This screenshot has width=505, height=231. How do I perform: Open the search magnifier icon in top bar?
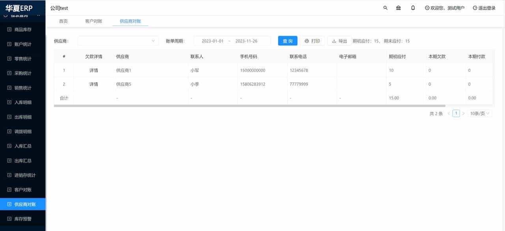385,8
